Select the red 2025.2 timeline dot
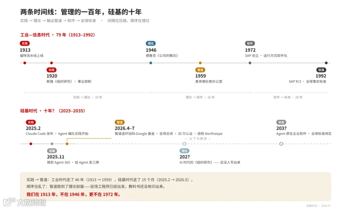351x209 pixels. 31,144
